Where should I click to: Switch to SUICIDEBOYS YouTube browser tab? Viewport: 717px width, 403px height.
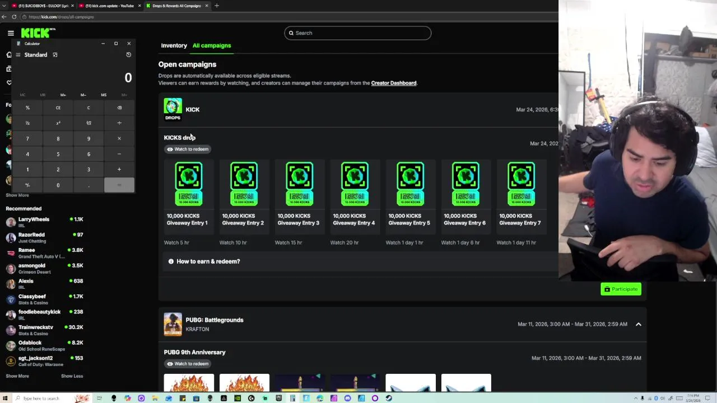click(x=42, y=6)
